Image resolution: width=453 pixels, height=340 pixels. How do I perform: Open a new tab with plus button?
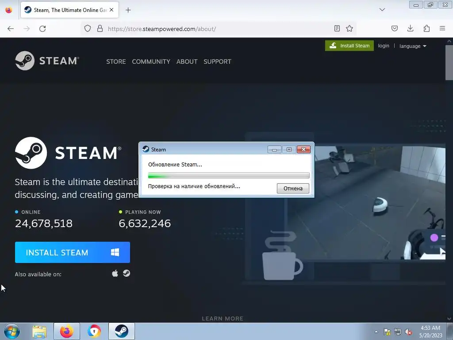pos(128,10)
